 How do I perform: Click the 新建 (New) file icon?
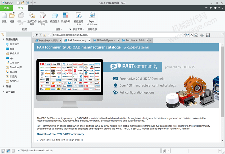pyautogui.click(x=4, y=15)
